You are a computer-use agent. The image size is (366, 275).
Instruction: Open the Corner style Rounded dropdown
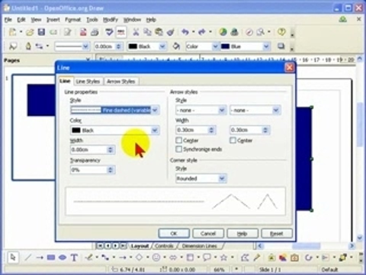pyautogui.click(x=222, y=179)
